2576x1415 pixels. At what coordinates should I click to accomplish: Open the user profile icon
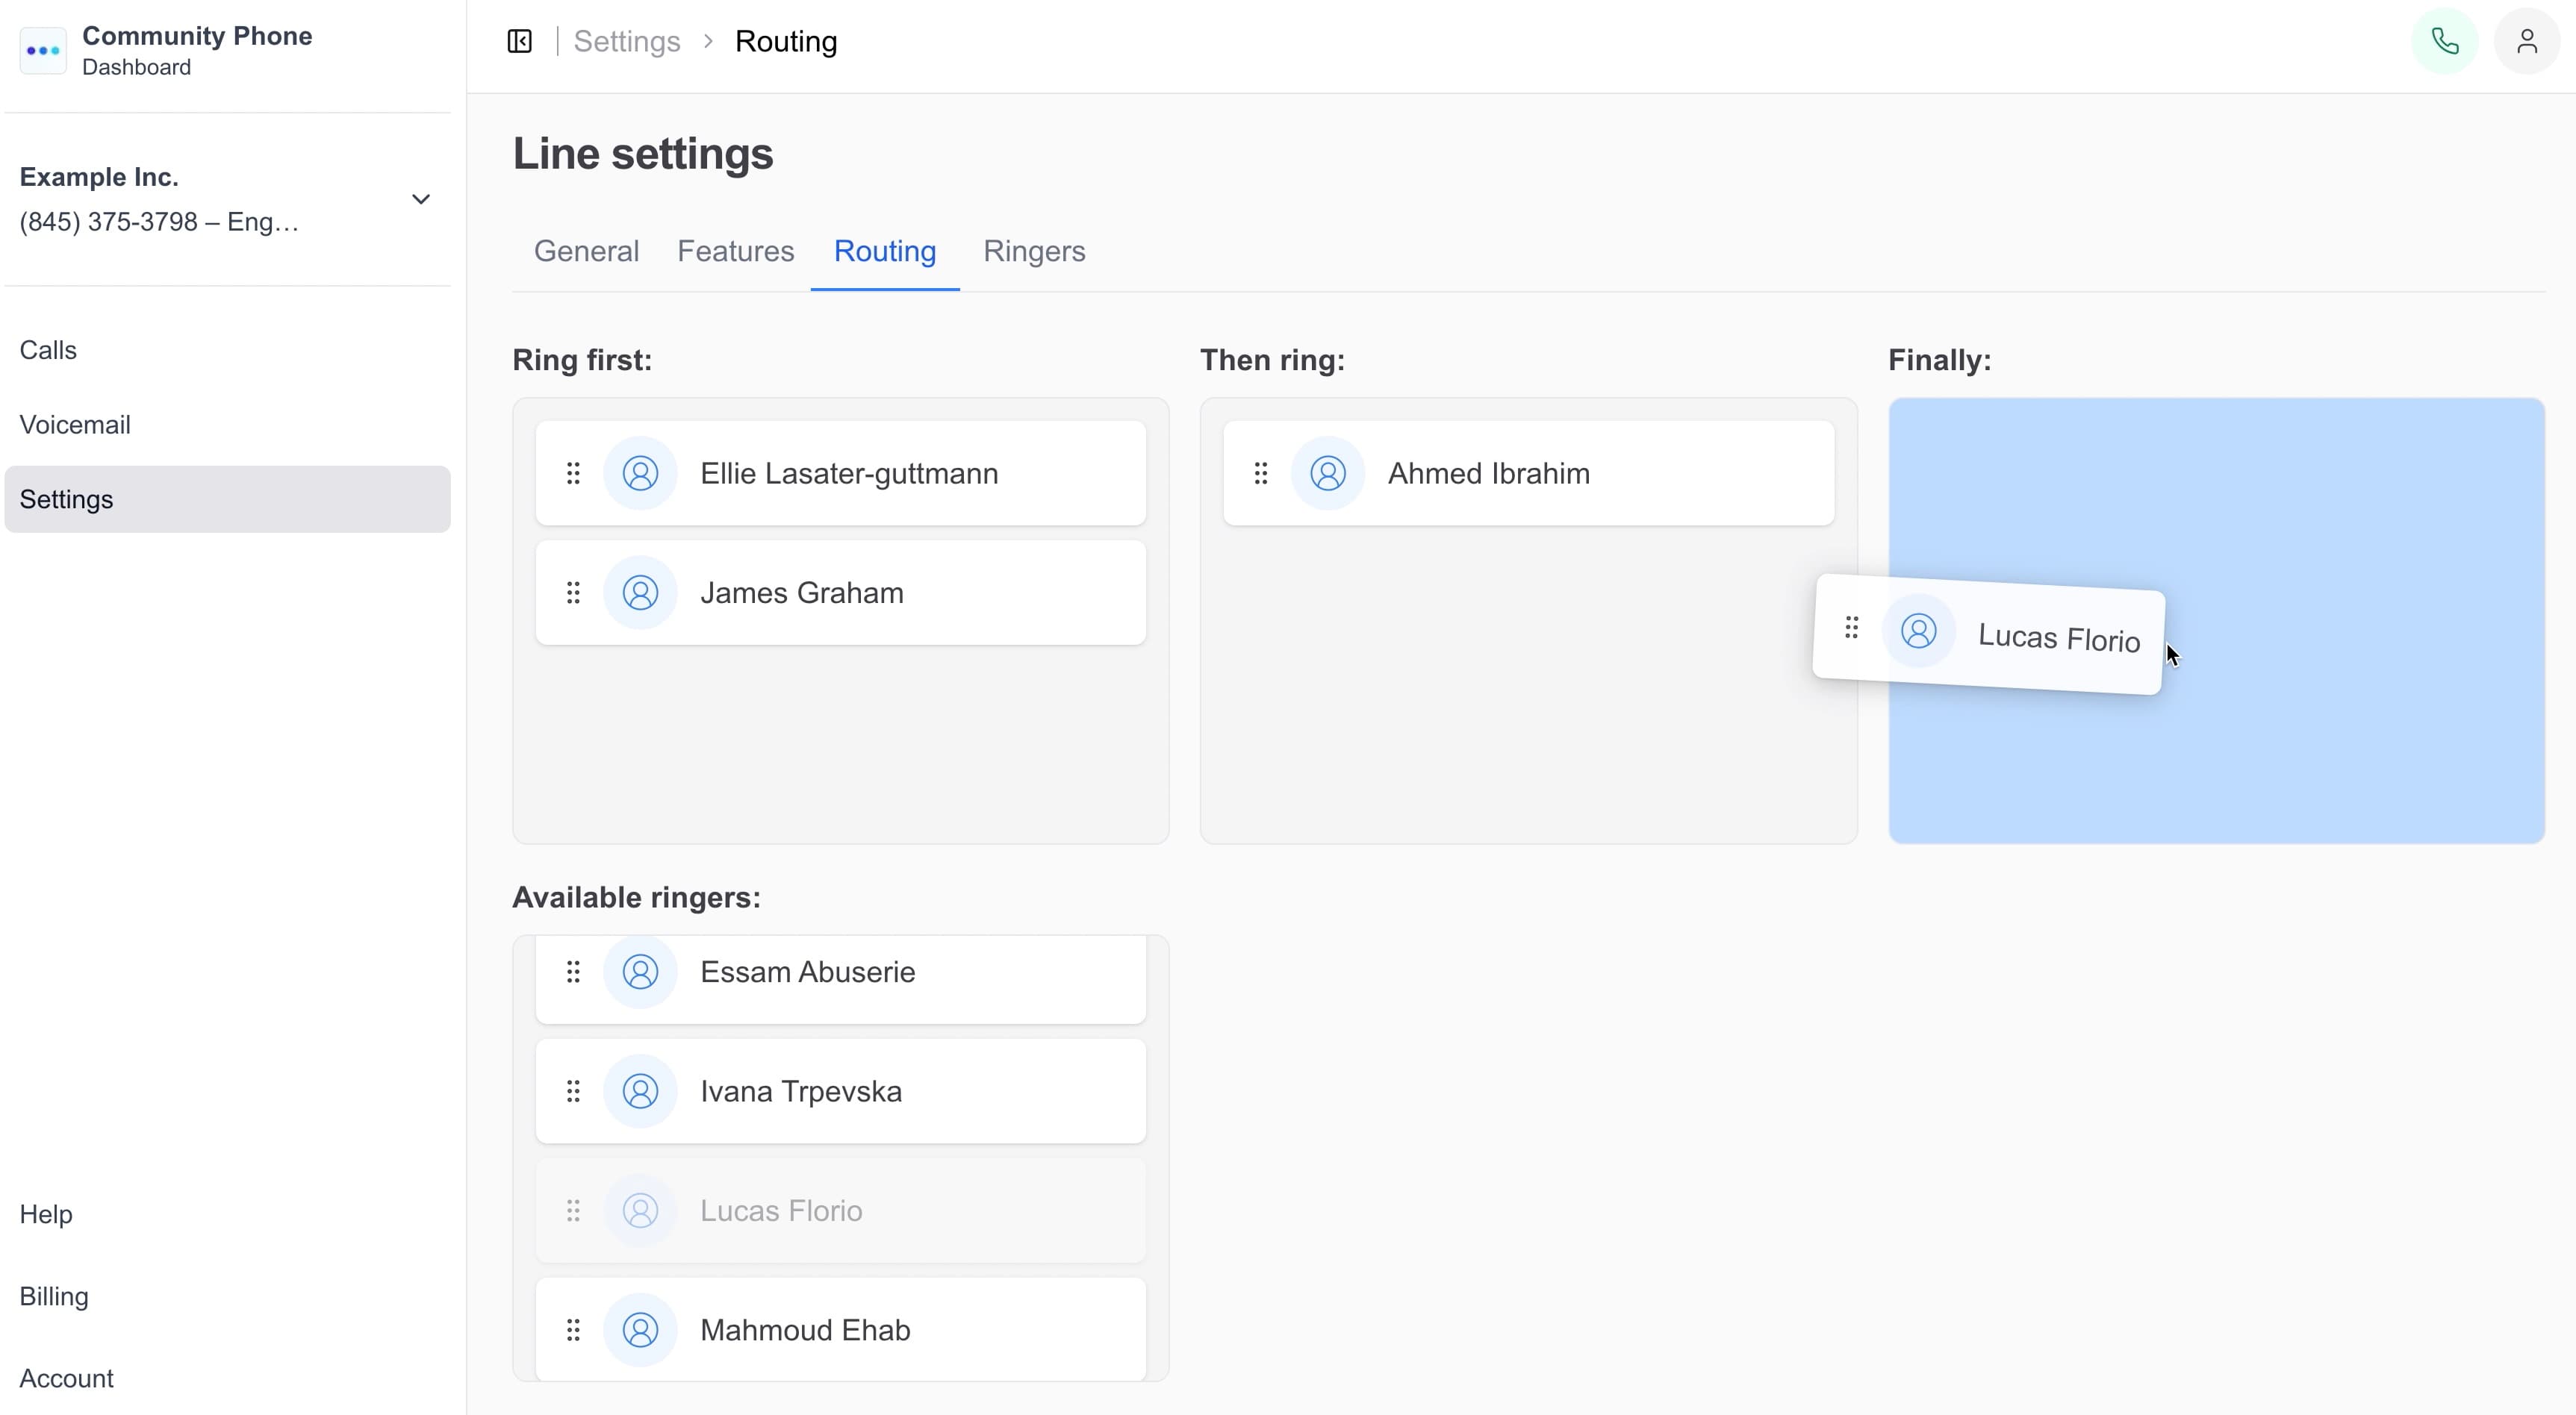[2526, 41]
